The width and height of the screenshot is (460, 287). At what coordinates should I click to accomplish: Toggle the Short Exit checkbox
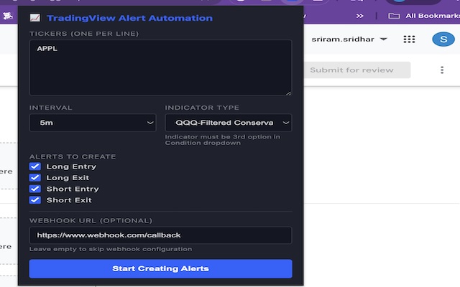click(x=35, y=199)
